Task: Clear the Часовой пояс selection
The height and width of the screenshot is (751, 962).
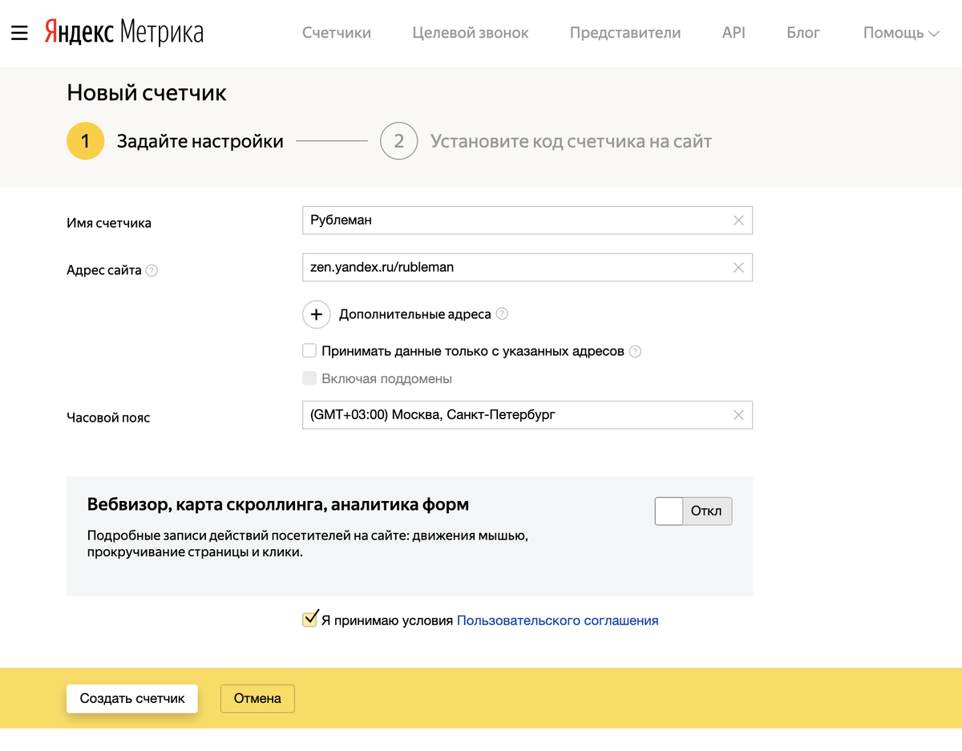Action: point(738,415)
